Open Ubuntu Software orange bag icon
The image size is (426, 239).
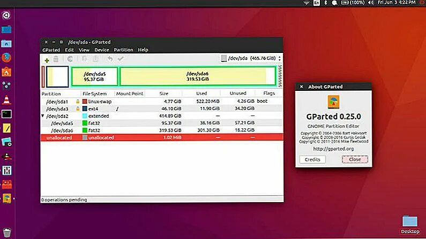(x=6, y=72)
